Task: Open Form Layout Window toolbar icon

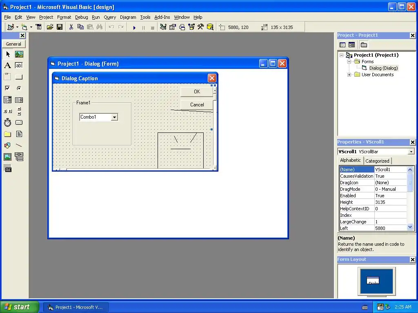Action: pos(182,27)
